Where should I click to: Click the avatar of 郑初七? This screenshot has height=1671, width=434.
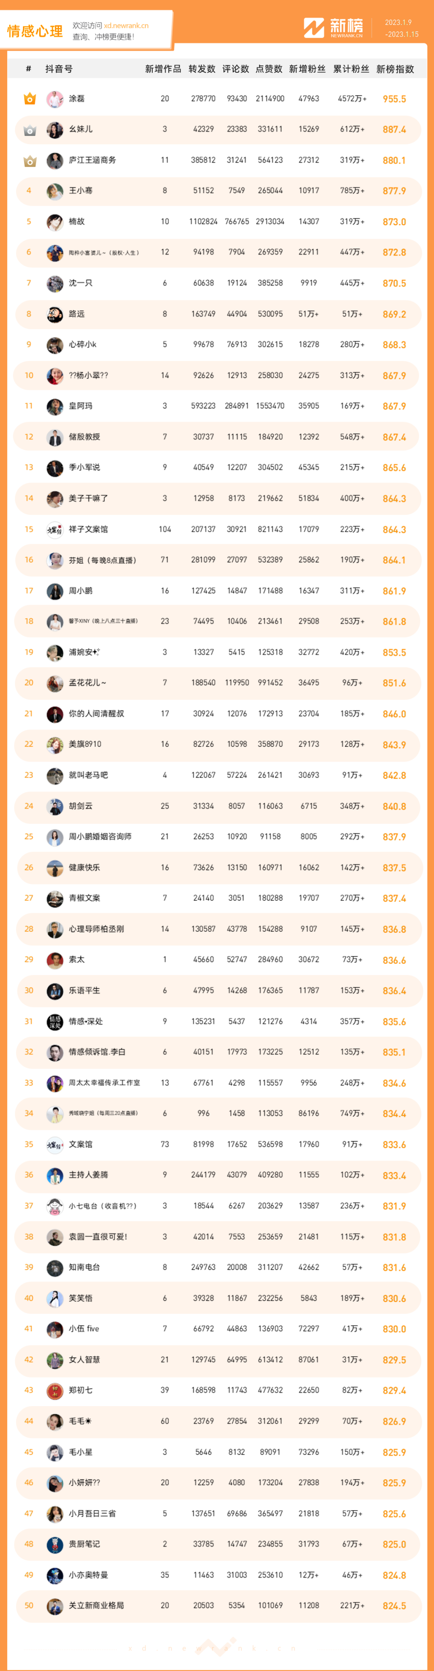[55, 1390]
